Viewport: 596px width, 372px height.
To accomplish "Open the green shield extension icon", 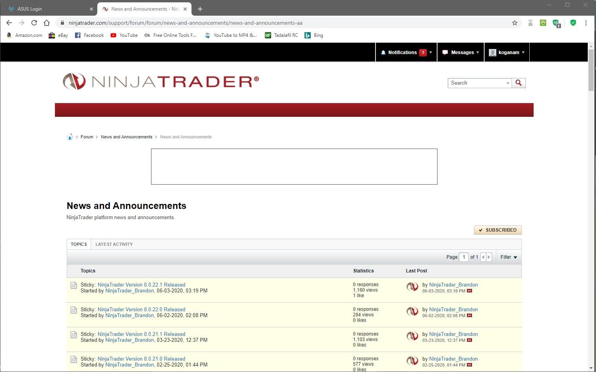I will 573,23.
